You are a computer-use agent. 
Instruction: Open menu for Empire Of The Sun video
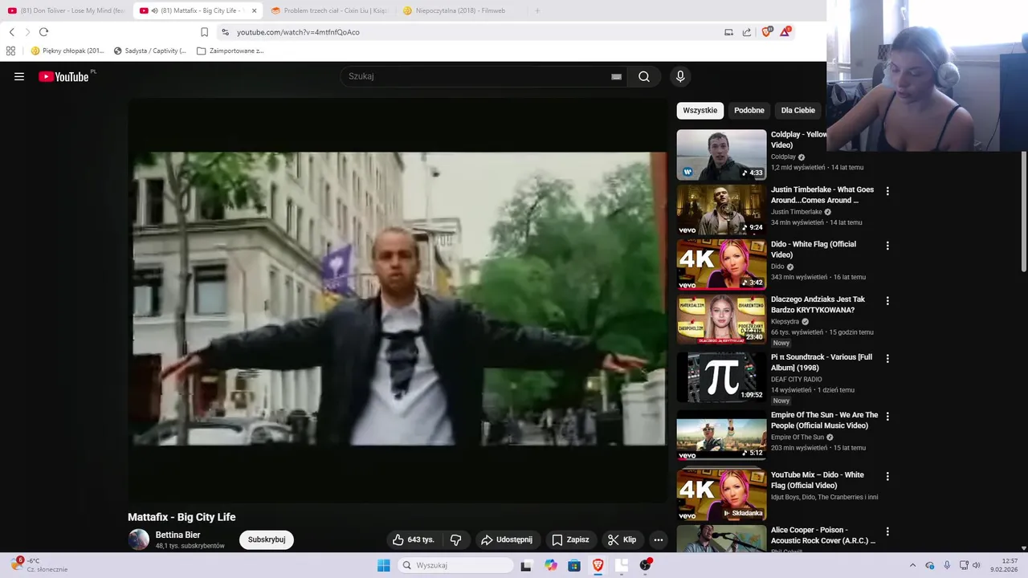pos(887,417)
